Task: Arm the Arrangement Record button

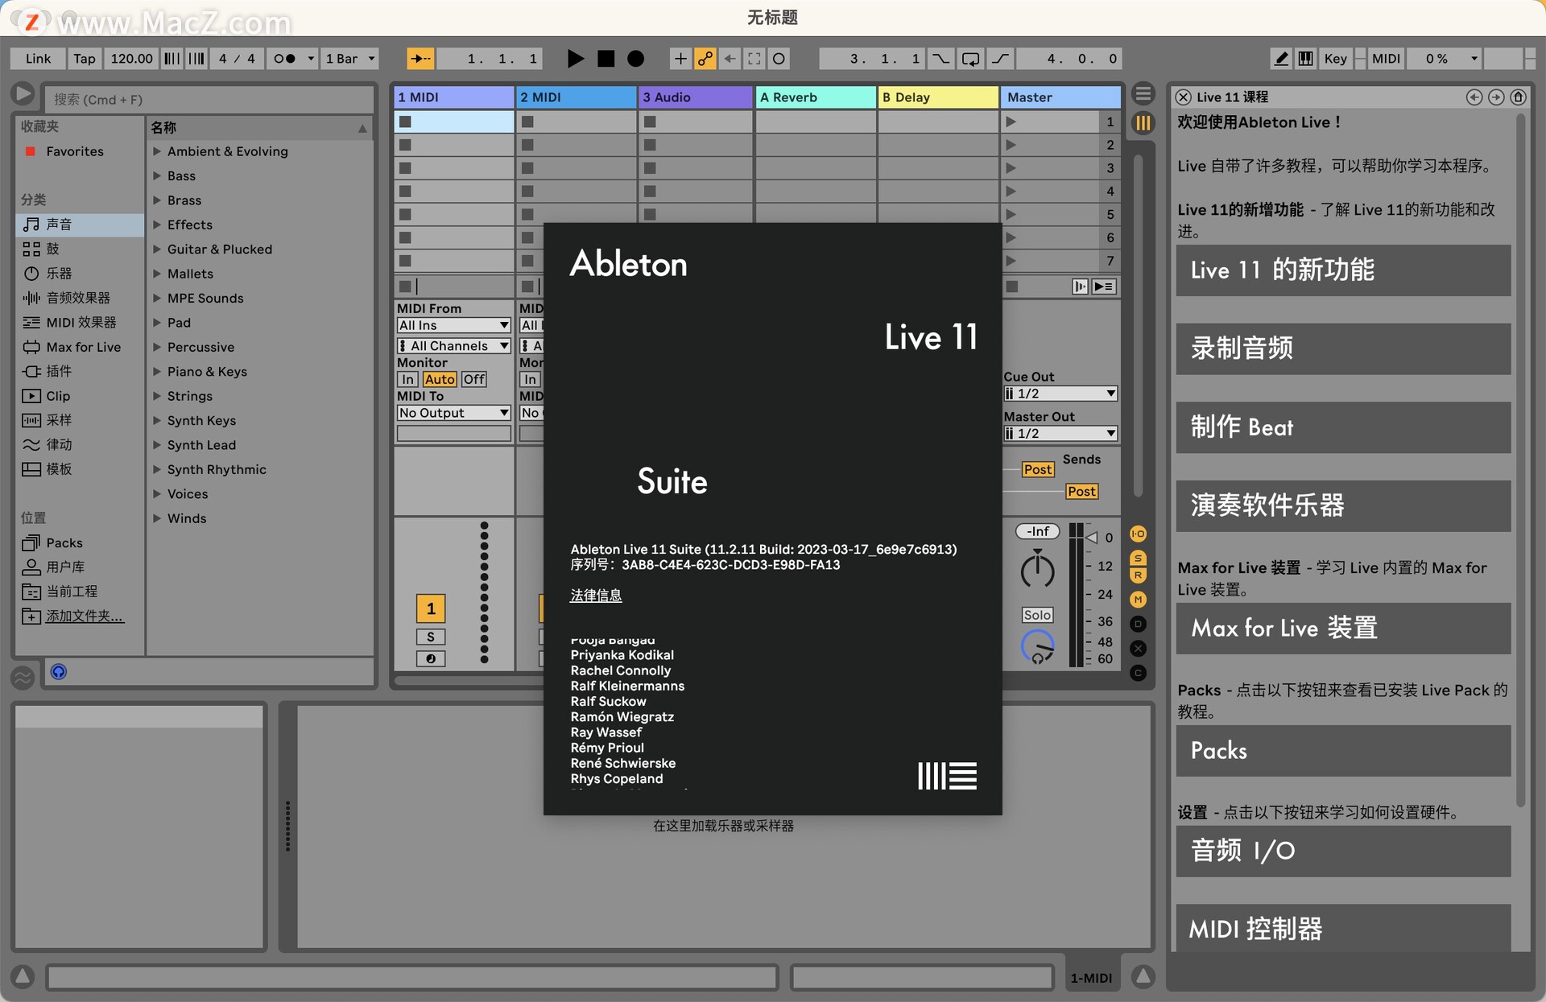Action: tap(636, 59)
